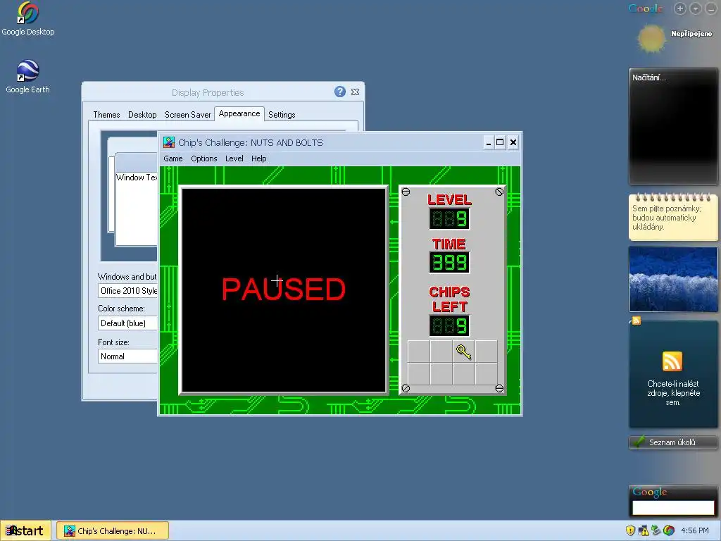The image size is (721, 541).
Task: Open the Font size dropdown
Action: pos(128,356)
